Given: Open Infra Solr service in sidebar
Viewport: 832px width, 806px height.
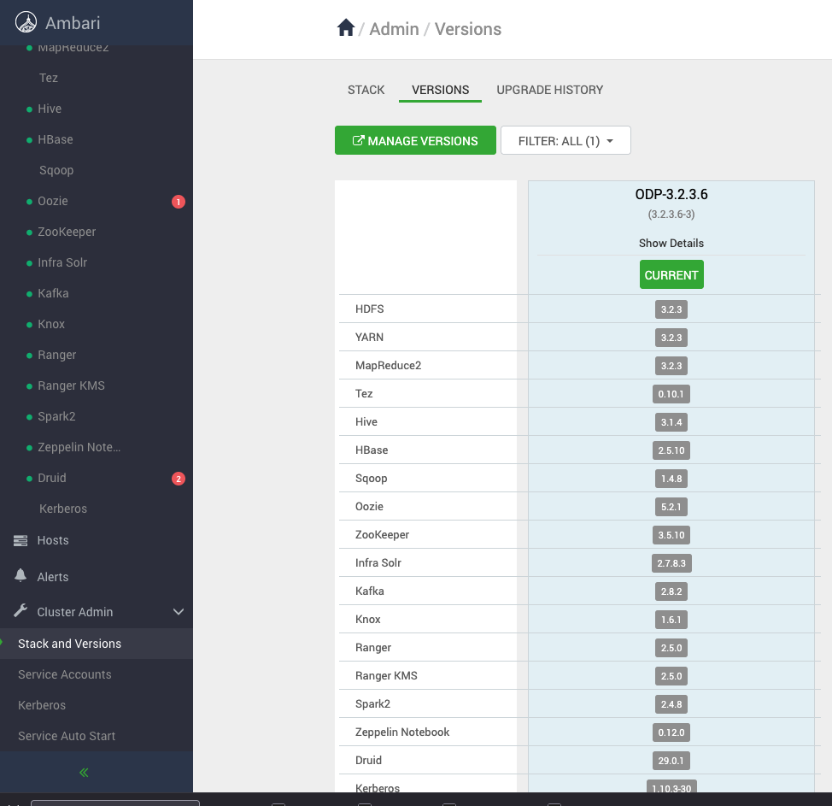Looking at the screenshot, I should tap(62, 263).
